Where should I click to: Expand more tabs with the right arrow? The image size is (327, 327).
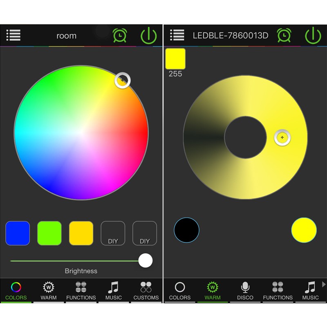(x=324, y=284)
